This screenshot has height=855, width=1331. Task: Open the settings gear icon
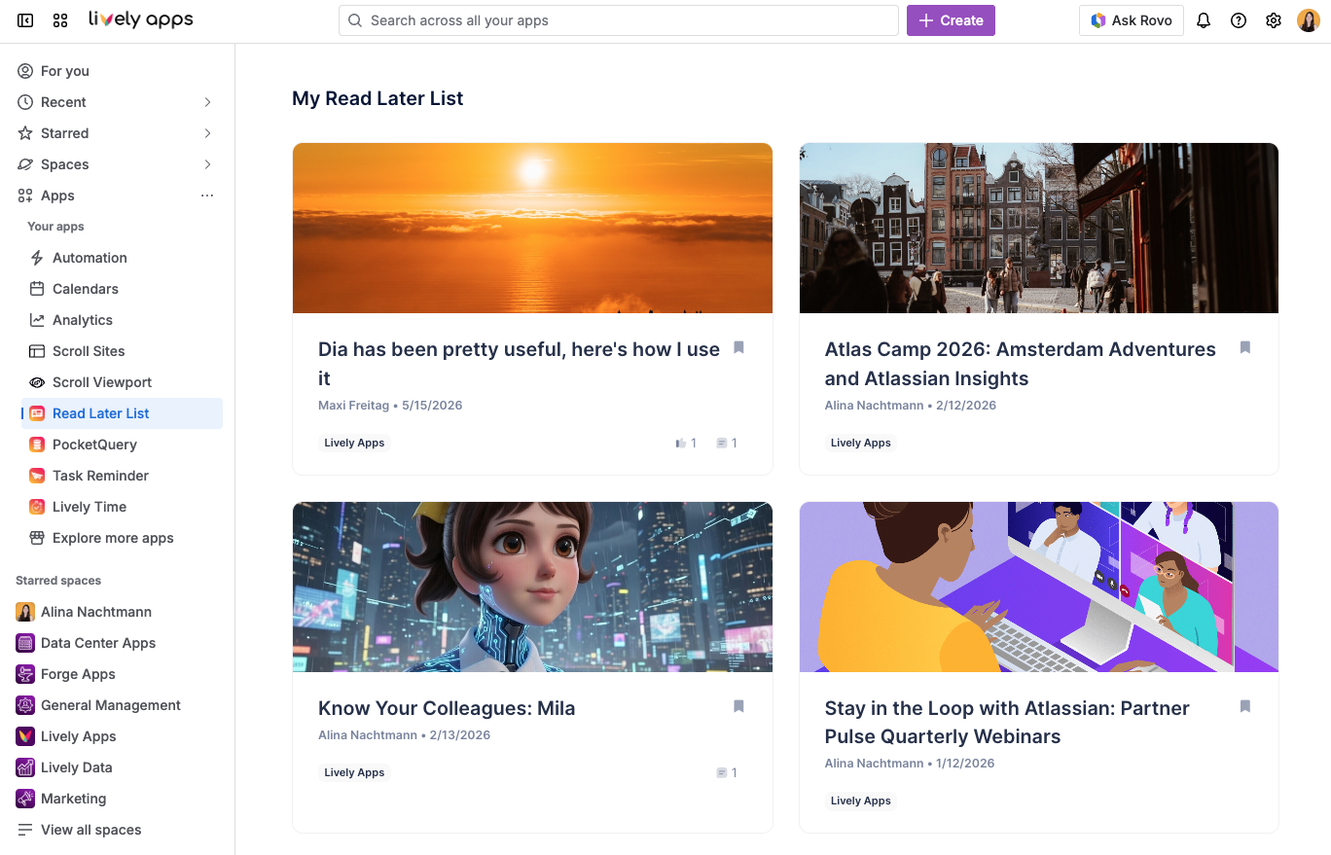tap(1274, 20)
